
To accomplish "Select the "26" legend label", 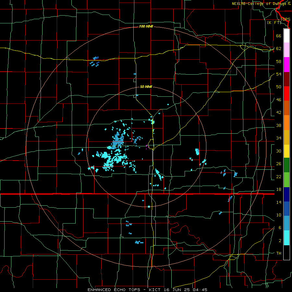I will (x=279, y=164).
